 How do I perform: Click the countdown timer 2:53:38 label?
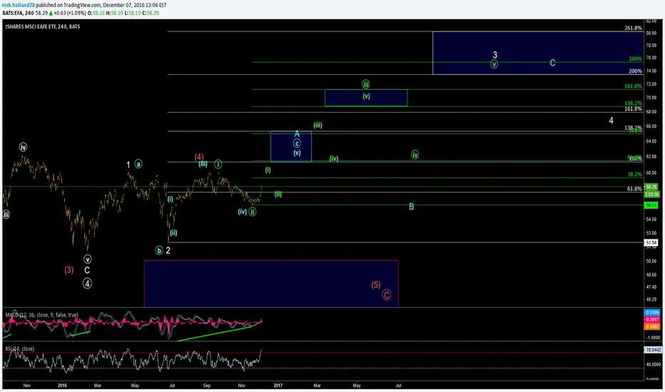click(x=651, y=194)
